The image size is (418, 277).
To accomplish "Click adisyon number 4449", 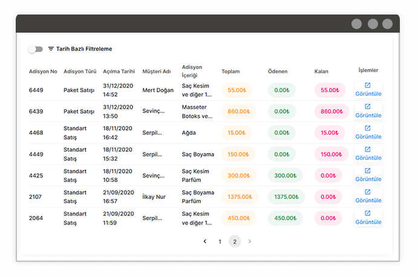I will click(x=36, y=154).
